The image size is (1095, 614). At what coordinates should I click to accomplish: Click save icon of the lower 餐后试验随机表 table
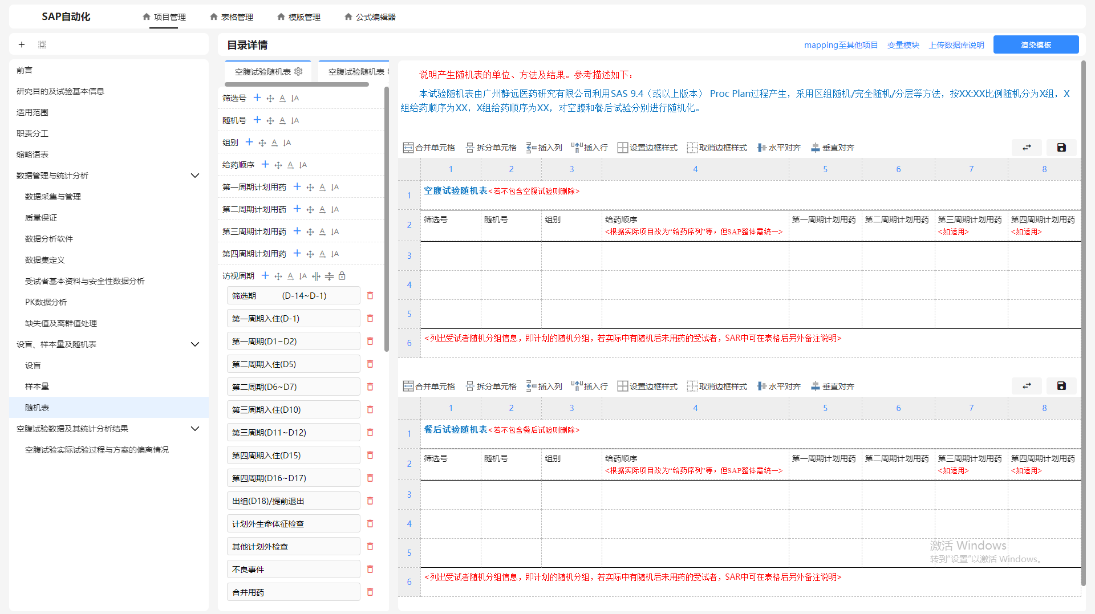[x=1061, y=386]
